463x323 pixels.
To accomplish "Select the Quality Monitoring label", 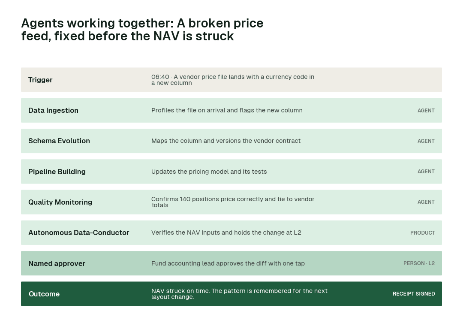I will coord(60,202).
